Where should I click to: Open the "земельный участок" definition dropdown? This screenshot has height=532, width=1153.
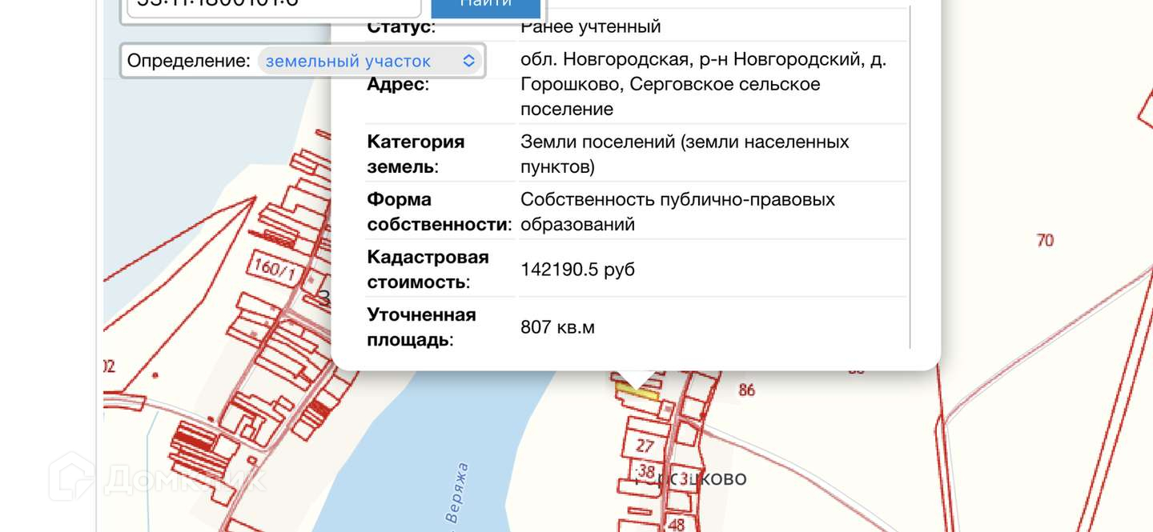point(370,61)
